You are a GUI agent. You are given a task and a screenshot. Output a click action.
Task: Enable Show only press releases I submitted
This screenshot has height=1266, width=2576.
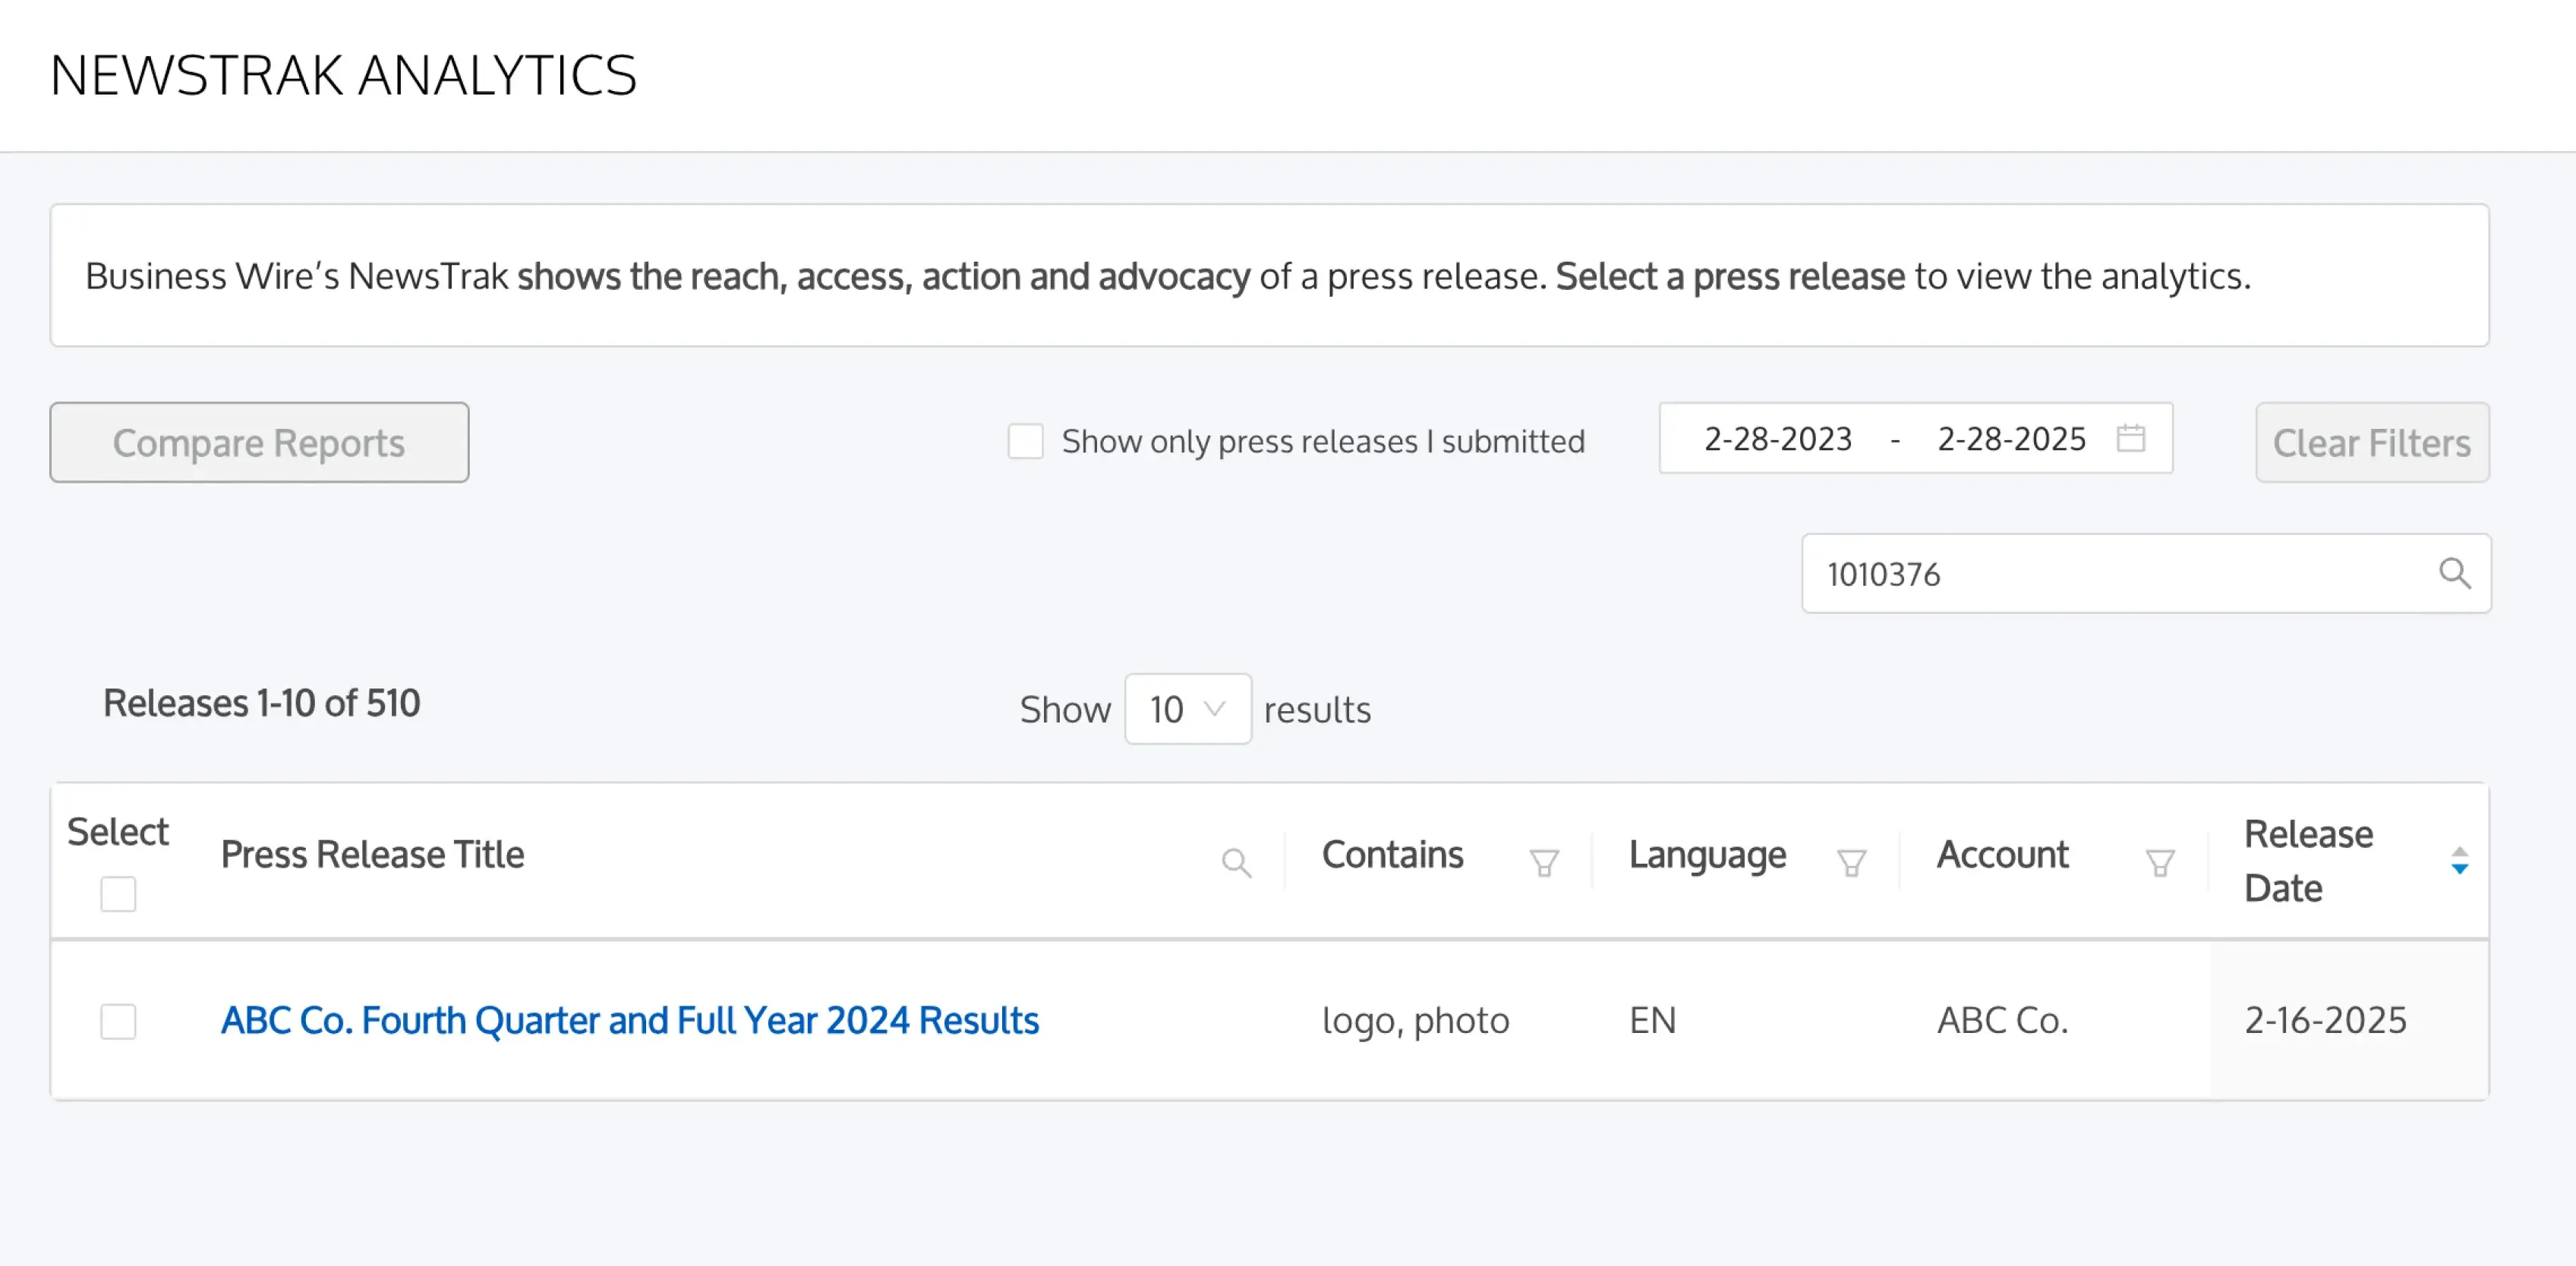pyautogui.click(x=1025, y=441)
